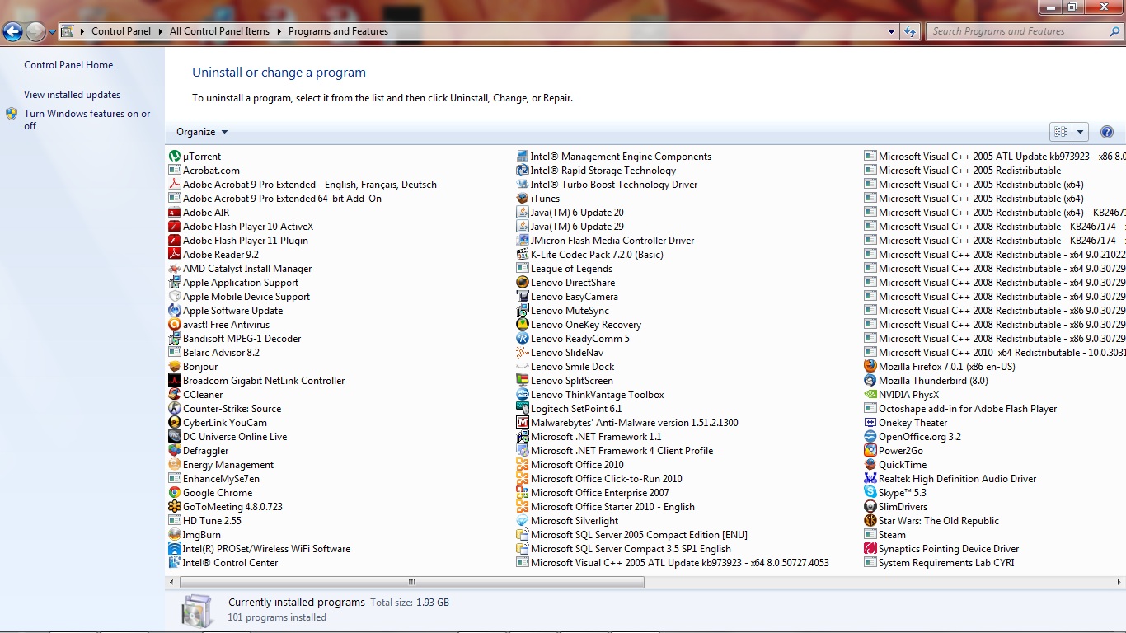Open the Control Panel Home link
1126x633 pixels.
68,65
